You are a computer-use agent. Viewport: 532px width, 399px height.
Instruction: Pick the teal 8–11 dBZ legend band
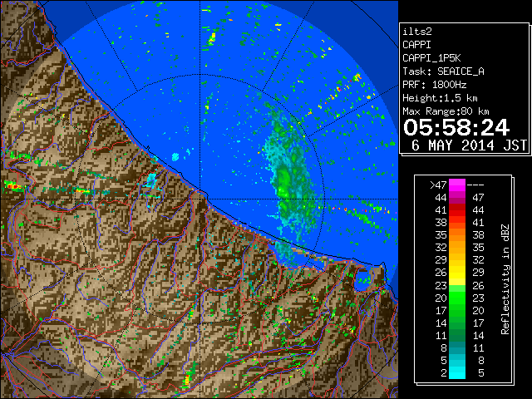pos(457,347)
